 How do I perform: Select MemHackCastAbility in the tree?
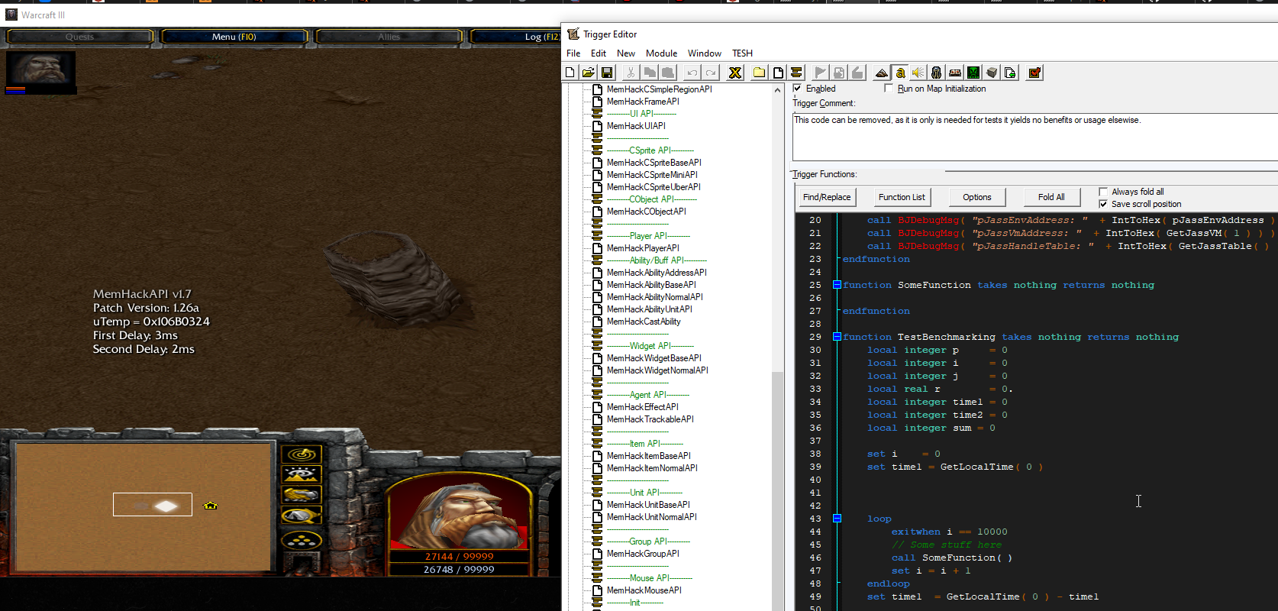[x=644, y=322]
